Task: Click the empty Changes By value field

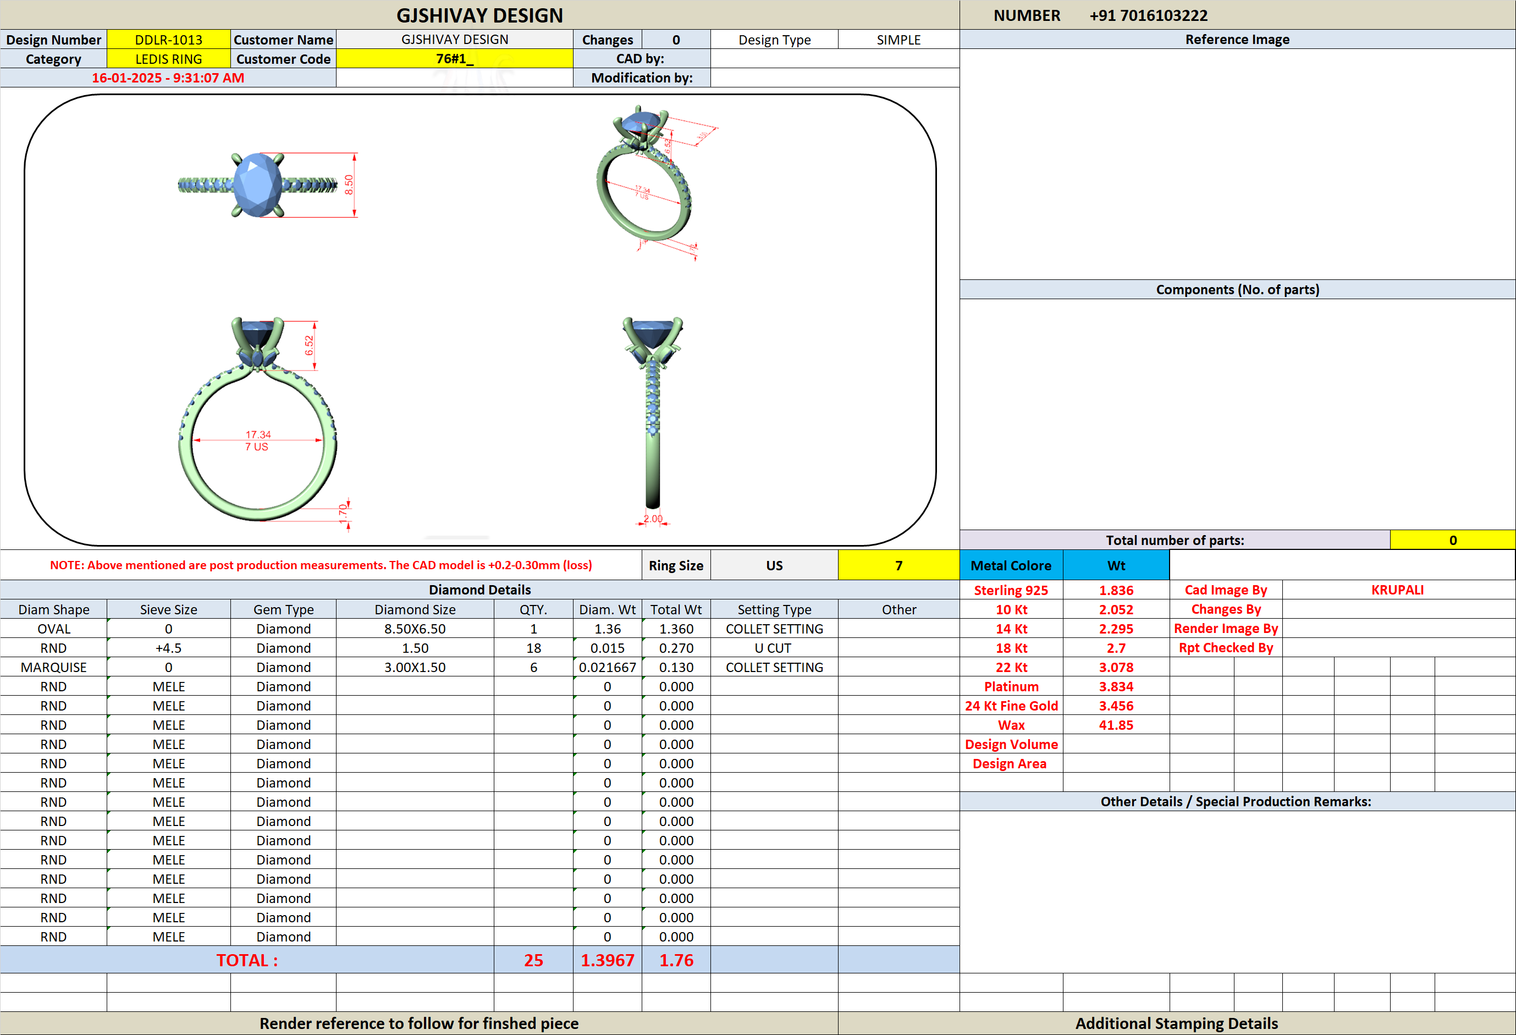Action: pyautogui.click(x=1398, y=609)
